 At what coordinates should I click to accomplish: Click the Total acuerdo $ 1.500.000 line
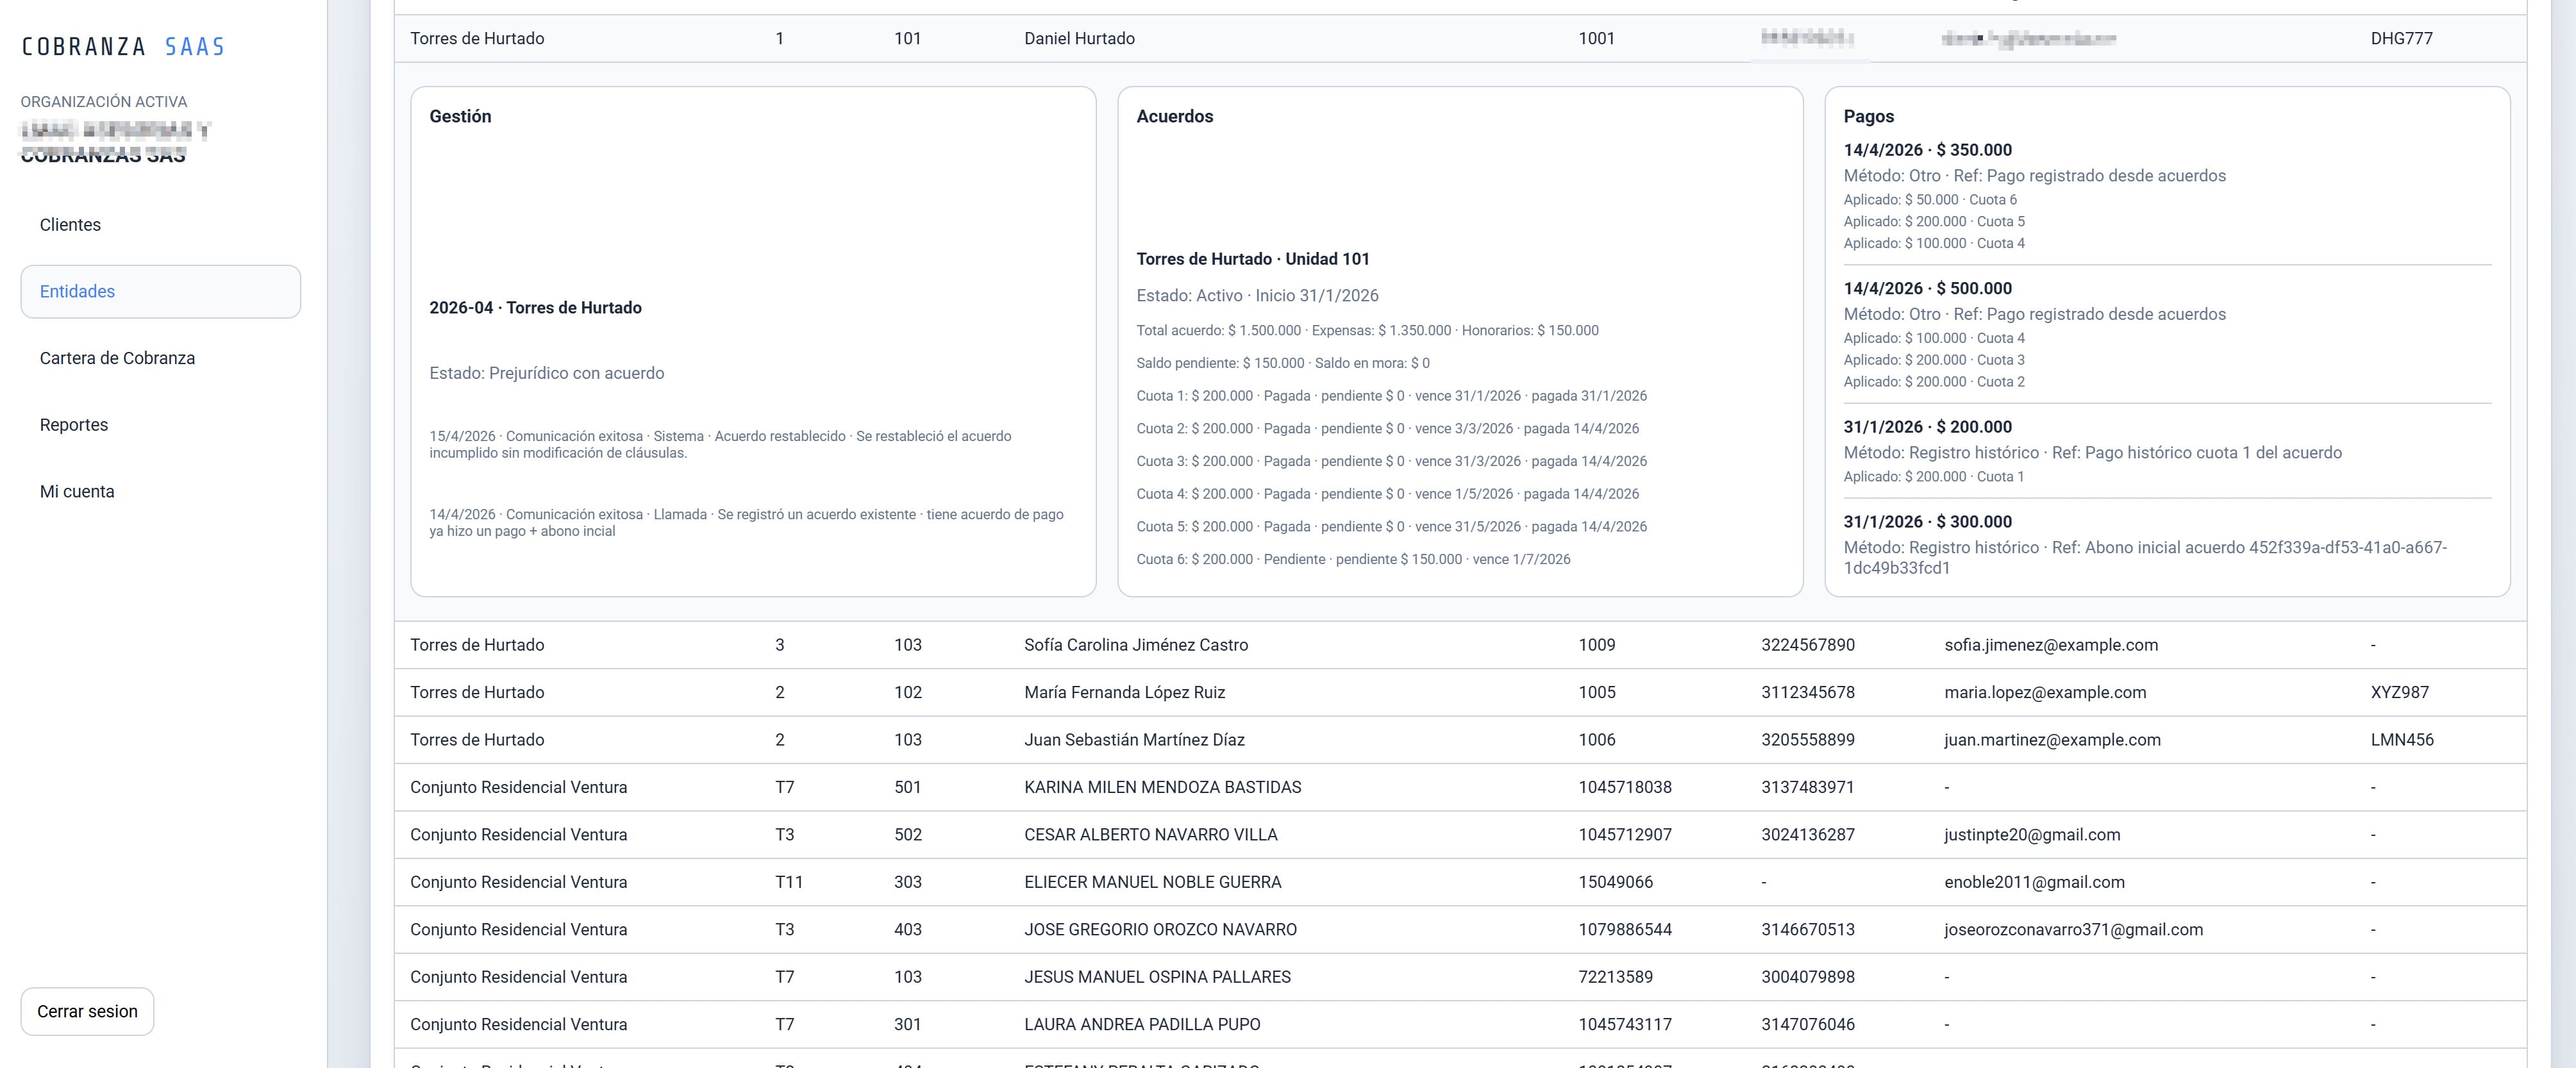(1367, 330)
